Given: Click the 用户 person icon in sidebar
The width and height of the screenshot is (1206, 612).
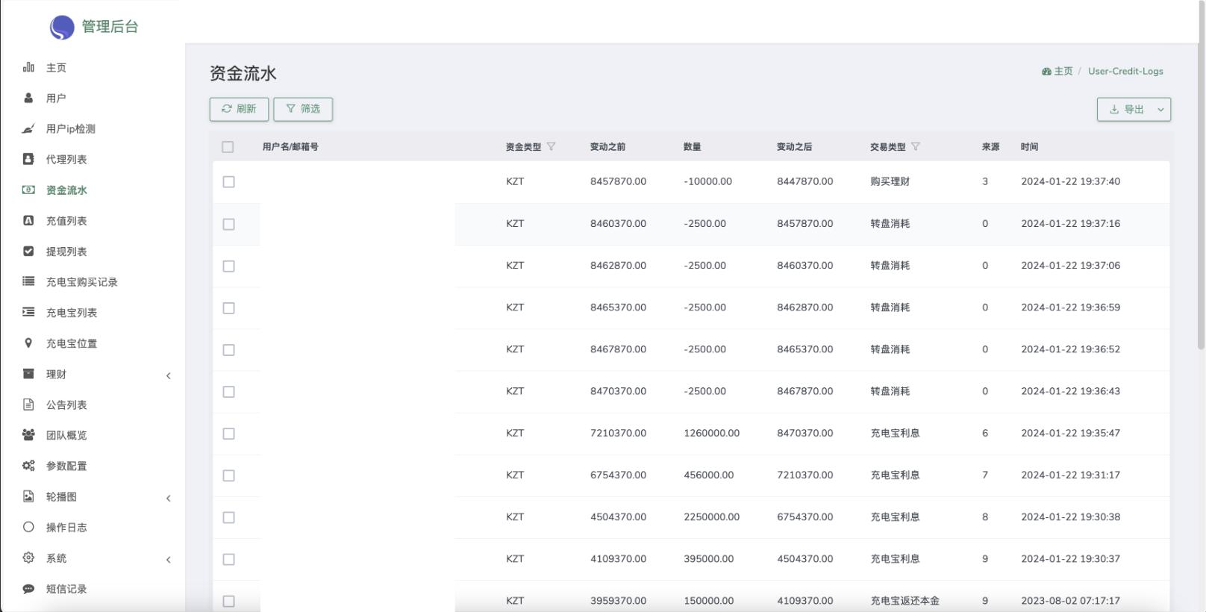Looking at the screenshot, I should 28,98.
